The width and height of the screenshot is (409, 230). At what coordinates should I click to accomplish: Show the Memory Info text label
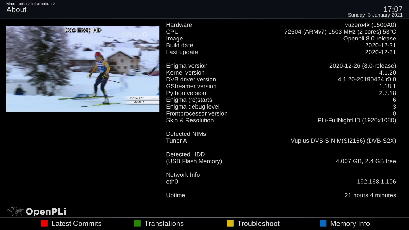pyautogui.click(x=350, y=224)
